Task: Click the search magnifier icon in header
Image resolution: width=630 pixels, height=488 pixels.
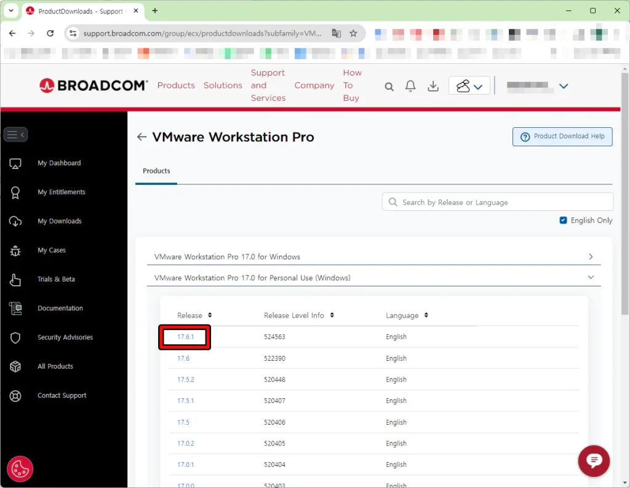Action: (x=389, y=87)
